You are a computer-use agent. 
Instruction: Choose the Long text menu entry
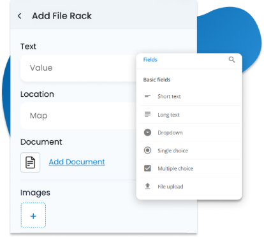[x=190, y=115]
